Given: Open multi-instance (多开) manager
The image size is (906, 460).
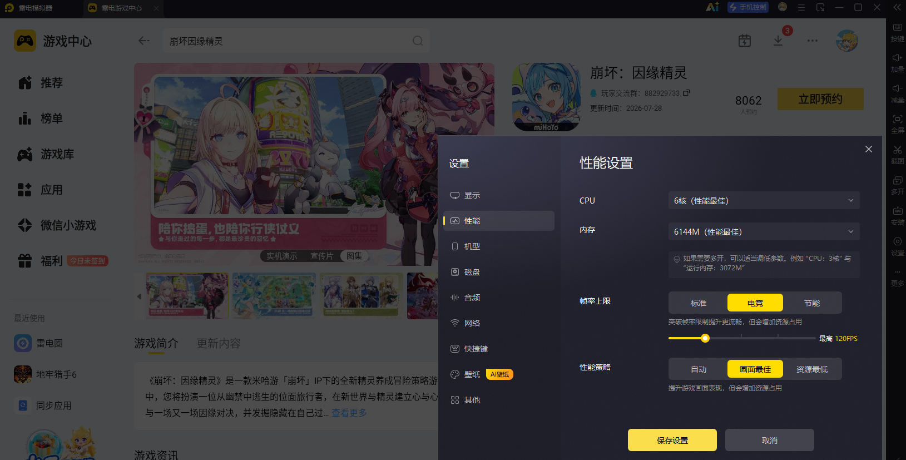Looking at the screenshot, I should 897,186.
